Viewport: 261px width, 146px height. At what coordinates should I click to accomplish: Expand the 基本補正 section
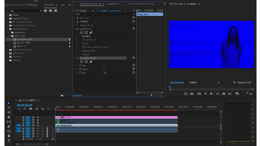pyautogui.click(x=77, y=36)
